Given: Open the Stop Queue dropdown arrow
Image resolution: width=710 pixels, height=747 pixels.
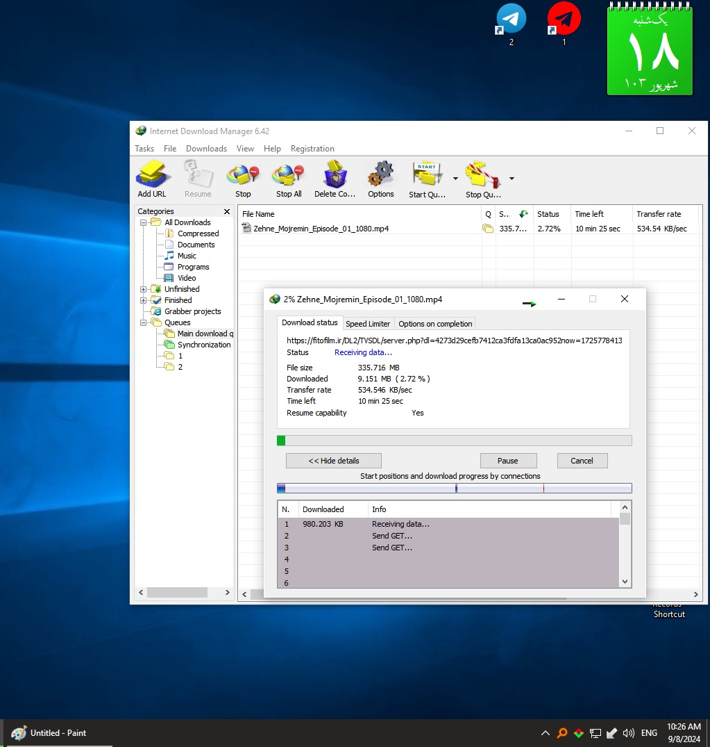Looking at the screenshot, I should pyautogui.click(x=512, y=179).
